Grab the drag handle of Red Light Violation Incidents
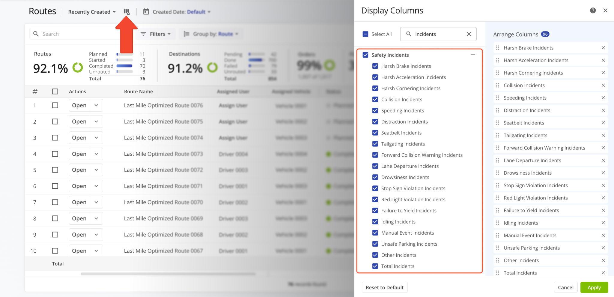614x297 pixels. click(498, 198)
